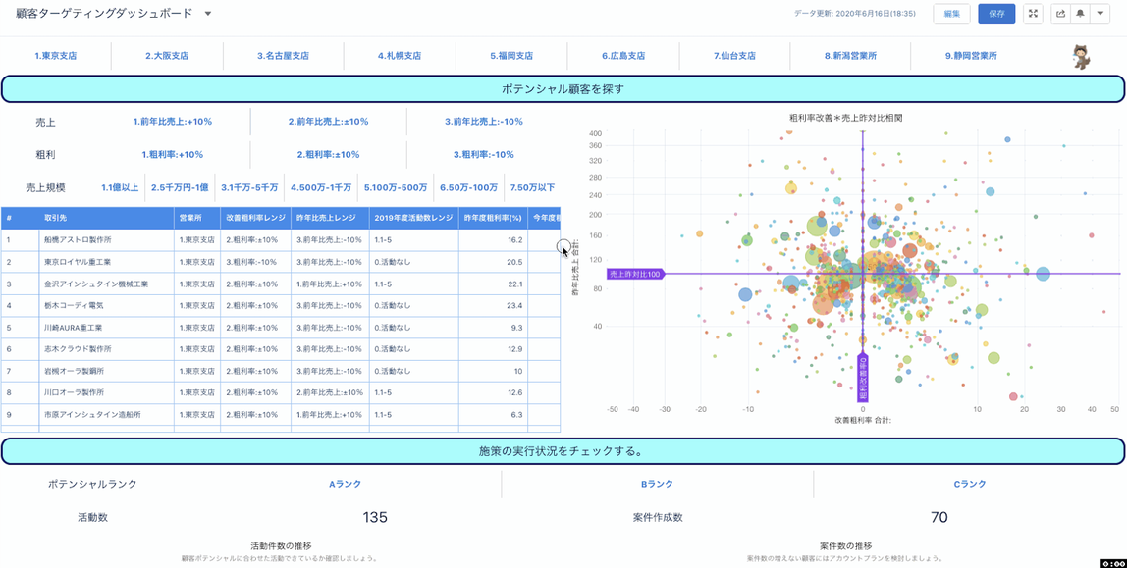
Task: Filter by 1.前年比売上:+10% in the 売上 row
Action: [x=173, y=122]
